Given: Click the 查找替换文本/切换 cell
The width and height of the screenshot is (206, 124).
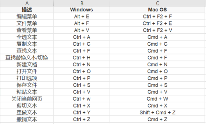Looking at the screenshot, I should click(x=27, y=58).
